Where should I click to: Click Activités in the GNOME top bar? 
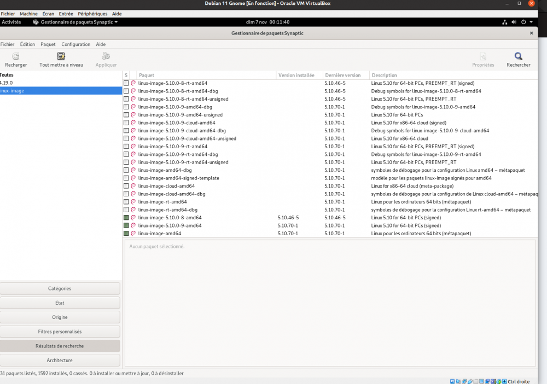[x=11, y=22]
